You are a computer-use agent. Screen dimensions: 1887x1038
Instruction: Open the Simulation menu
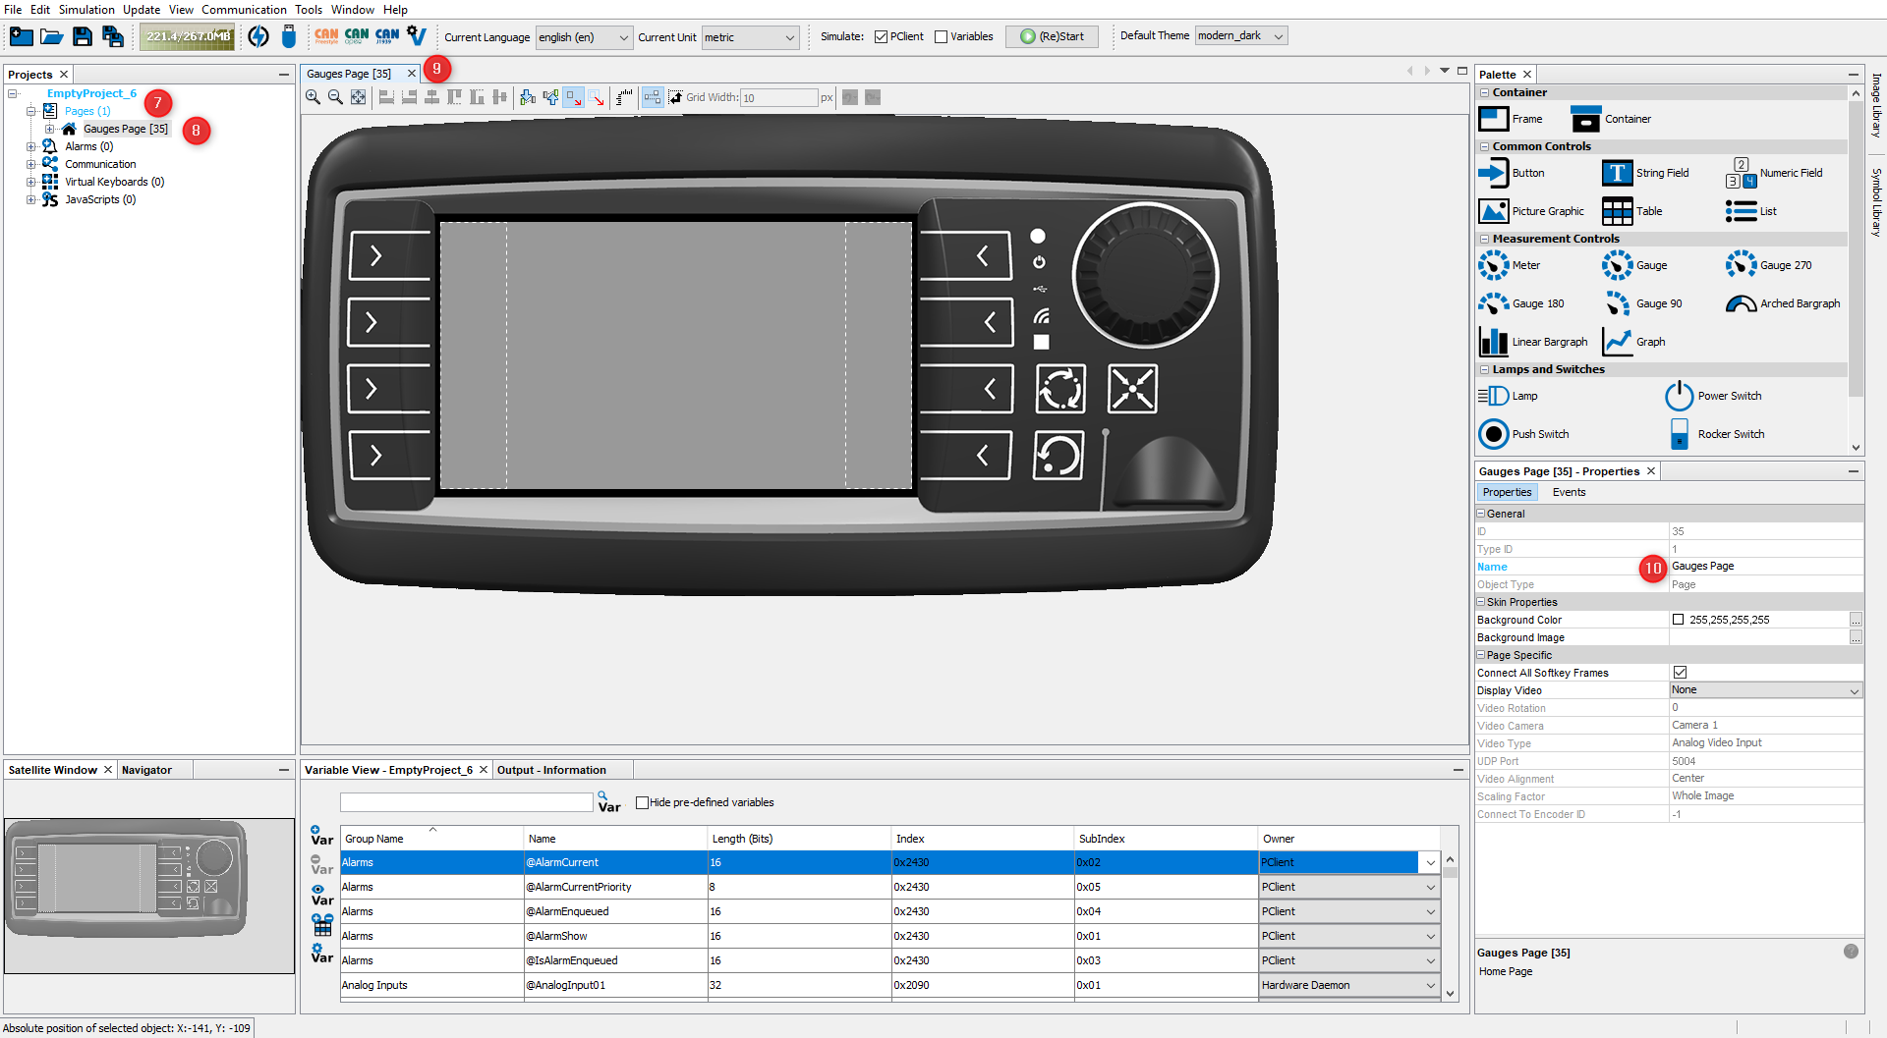86,10
